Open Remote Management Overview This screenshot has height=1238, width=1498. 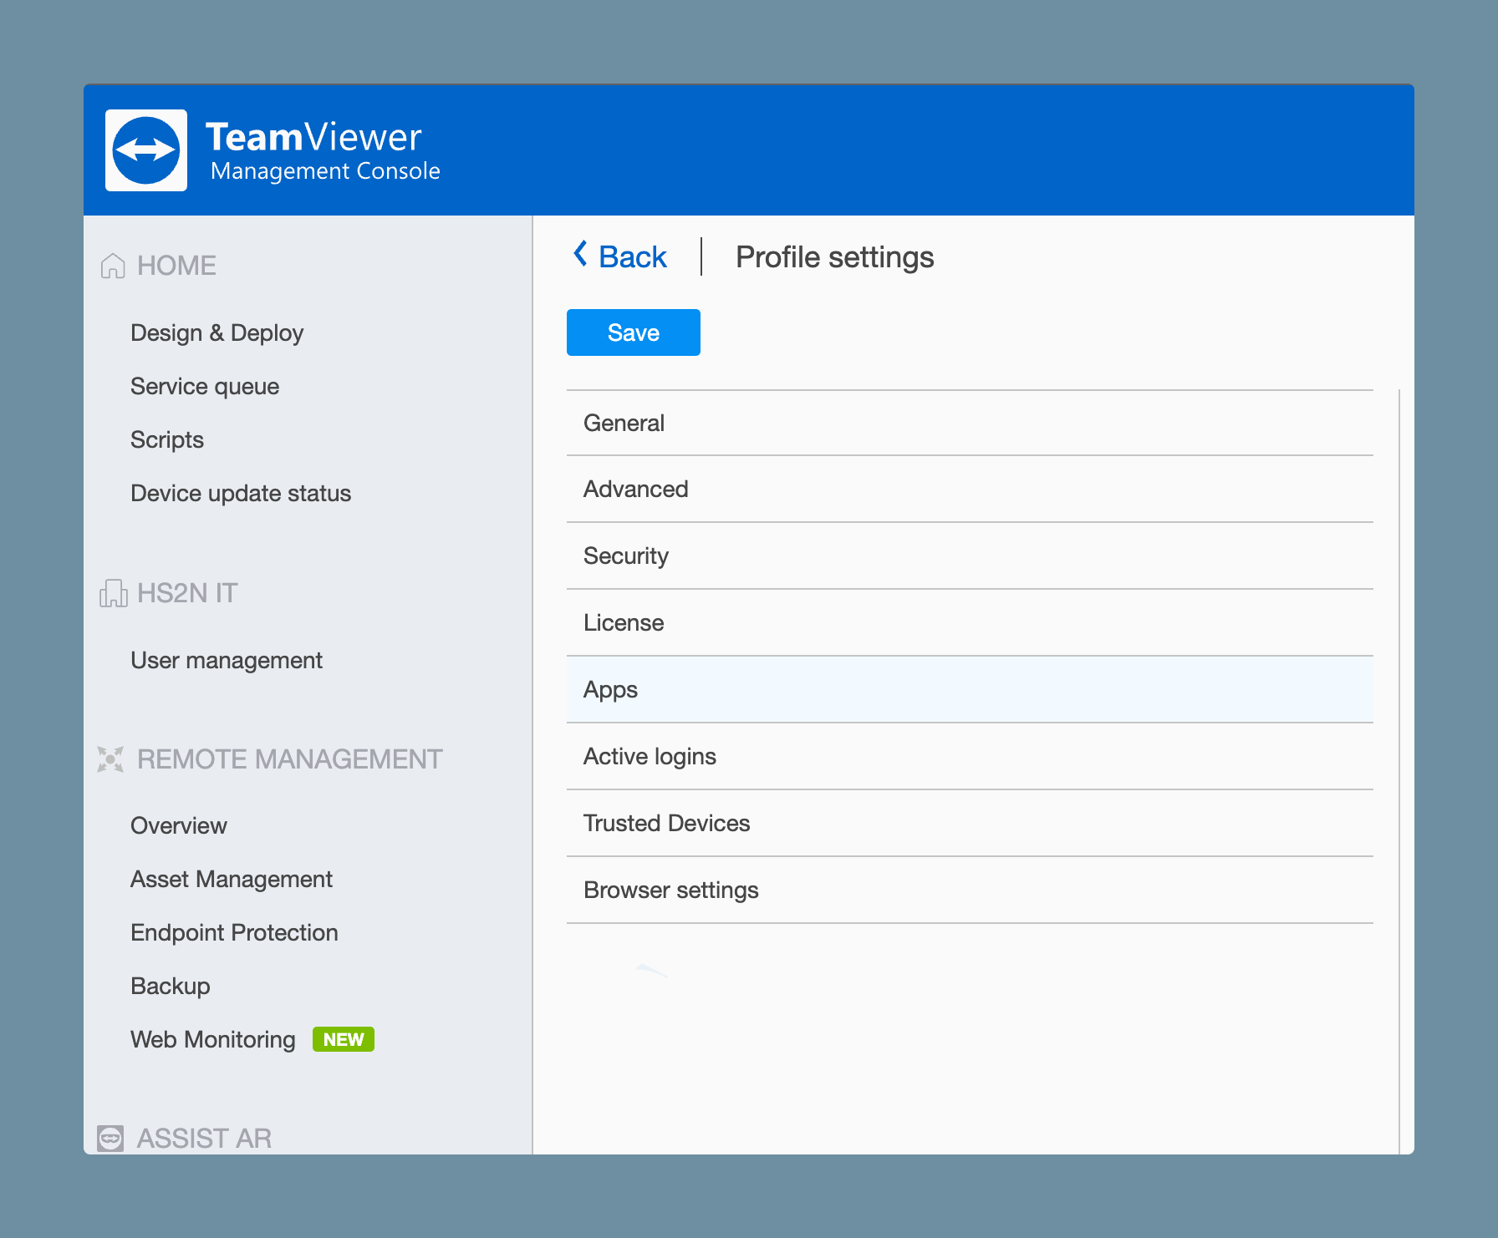tap(179, 826)
